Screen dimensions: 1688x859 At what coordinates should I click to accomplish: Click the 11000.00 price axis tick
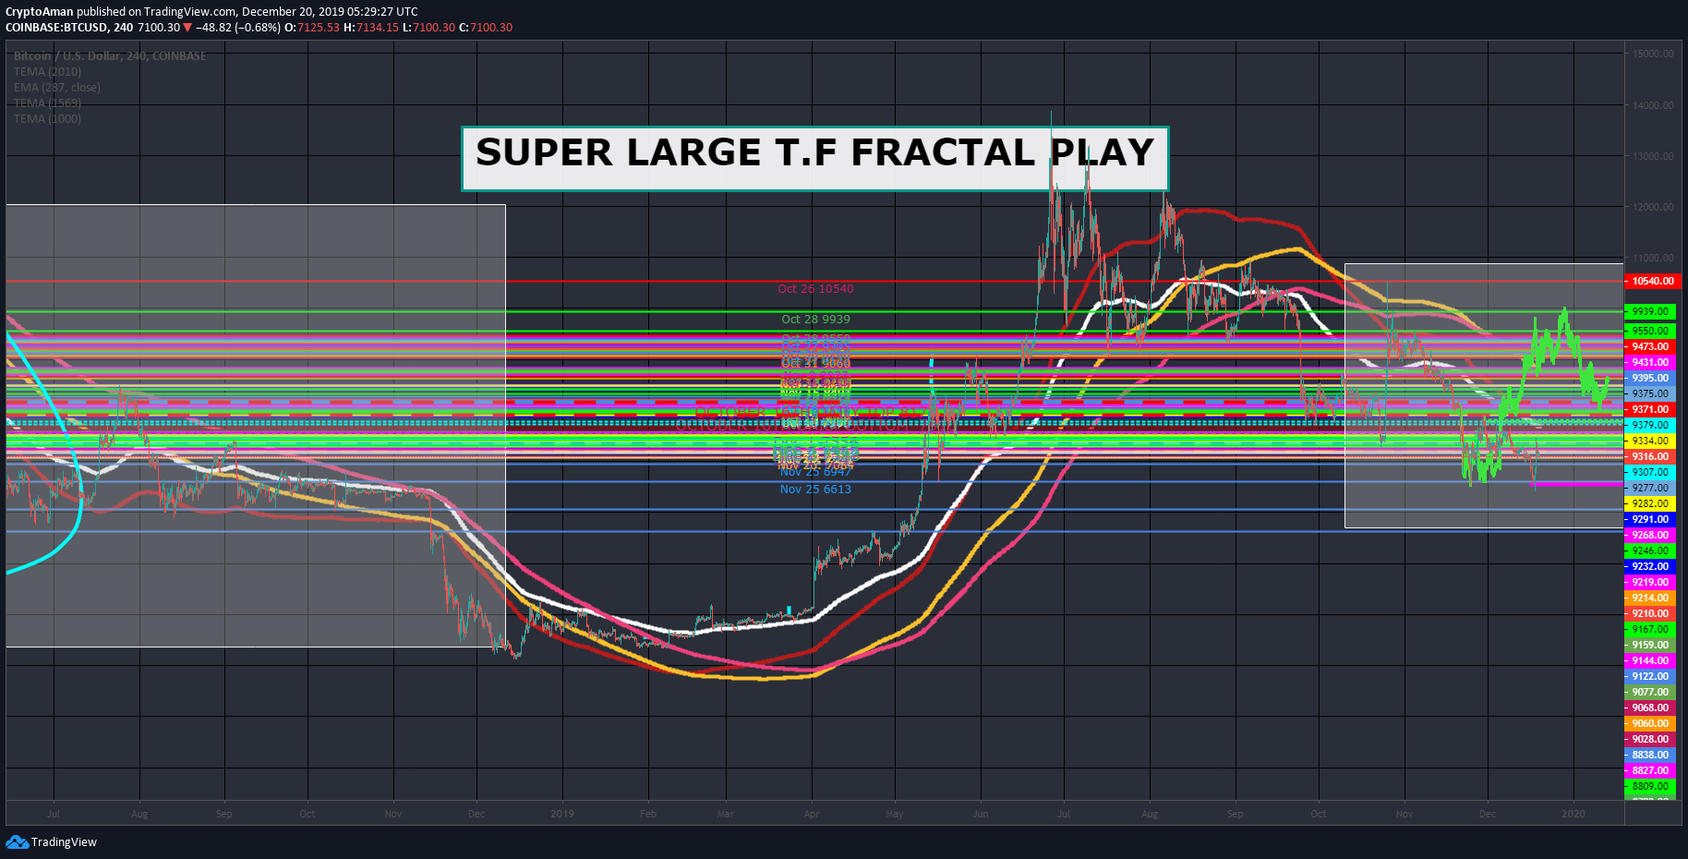coord(1653,258)
